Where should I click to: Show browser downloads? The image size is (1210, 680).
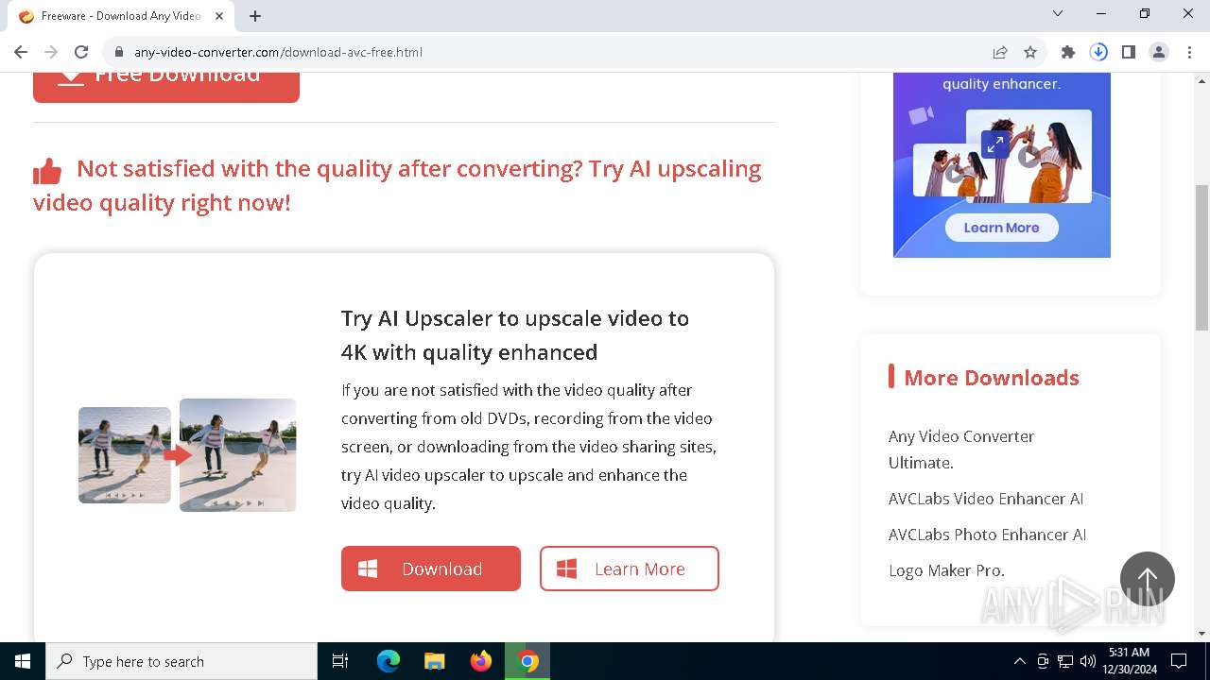[1098, 52]
